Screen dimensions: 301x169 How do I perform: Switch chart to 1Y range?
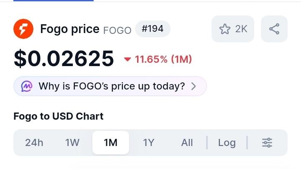coord(149,143)
